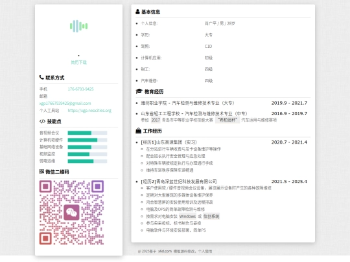This screenshot has width=350, height=262.
Task: Click the date range 2016.9 - 2019.7
Action: pos(289,114)
